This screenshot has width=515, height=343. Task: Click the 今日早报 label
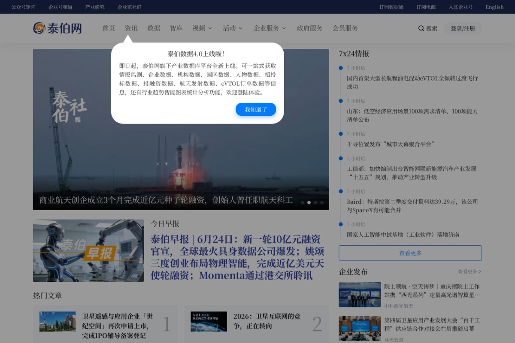[x=165, y=223]
